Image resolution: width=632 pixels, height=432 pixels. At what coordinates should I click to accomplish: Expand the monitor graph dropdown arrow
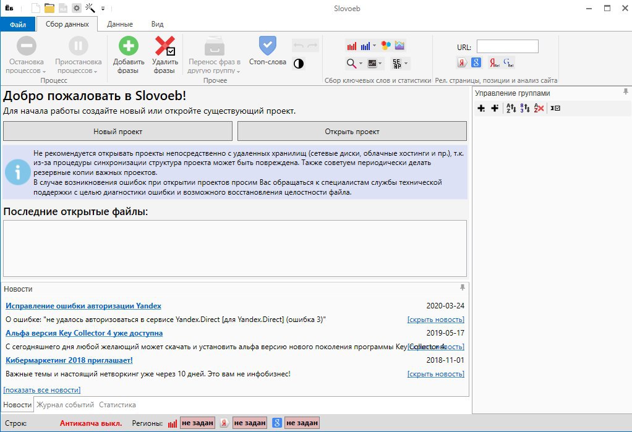coord(380,63)
